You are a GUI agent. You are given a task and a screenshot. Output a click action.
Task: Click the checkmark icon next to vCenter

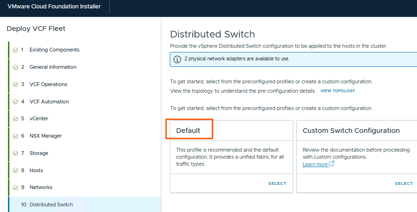coord(15,119)
